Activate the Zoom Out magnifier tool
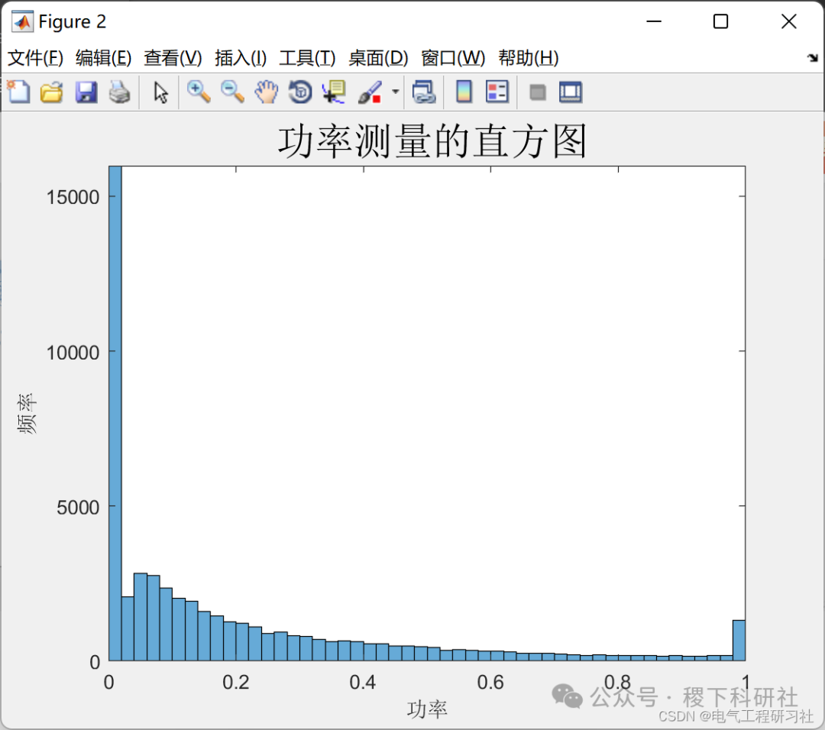Image resolution: width=825 pixels, height=730 pixels. 232,92
